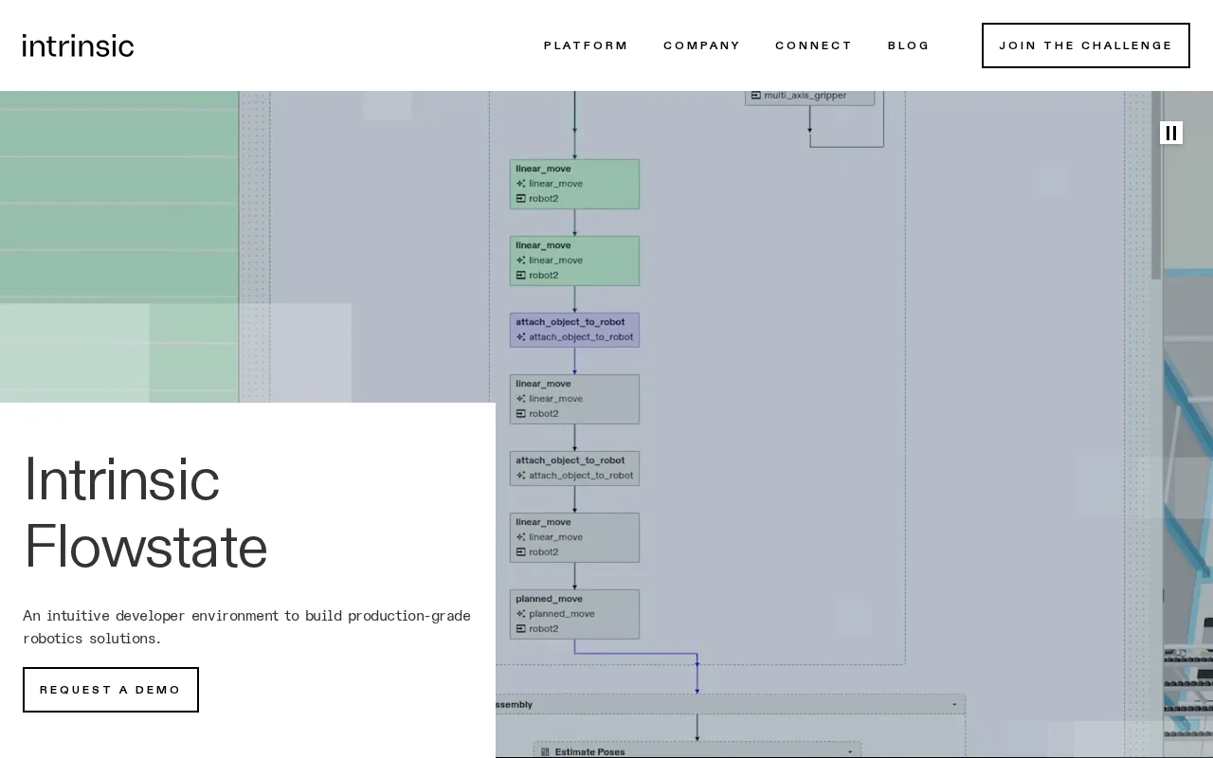The image size is (1213, 758).
Task: Click the intrinsic logo
Action: point(78,45)
